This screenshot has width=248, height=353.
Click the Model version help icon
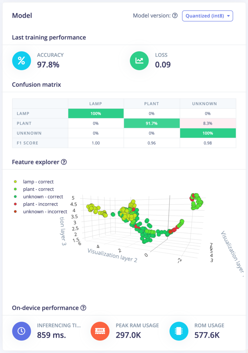(x=175, y=16)
